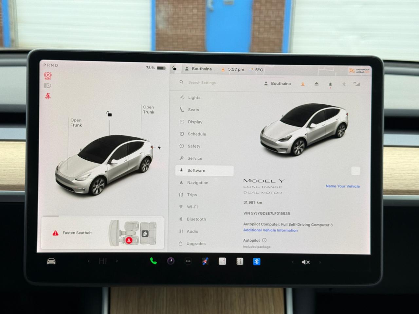Tap the garage/HomeLink icon near the profile
Image resolution: width=419 pixels, height=314 pixels.
tap(316, 84)
